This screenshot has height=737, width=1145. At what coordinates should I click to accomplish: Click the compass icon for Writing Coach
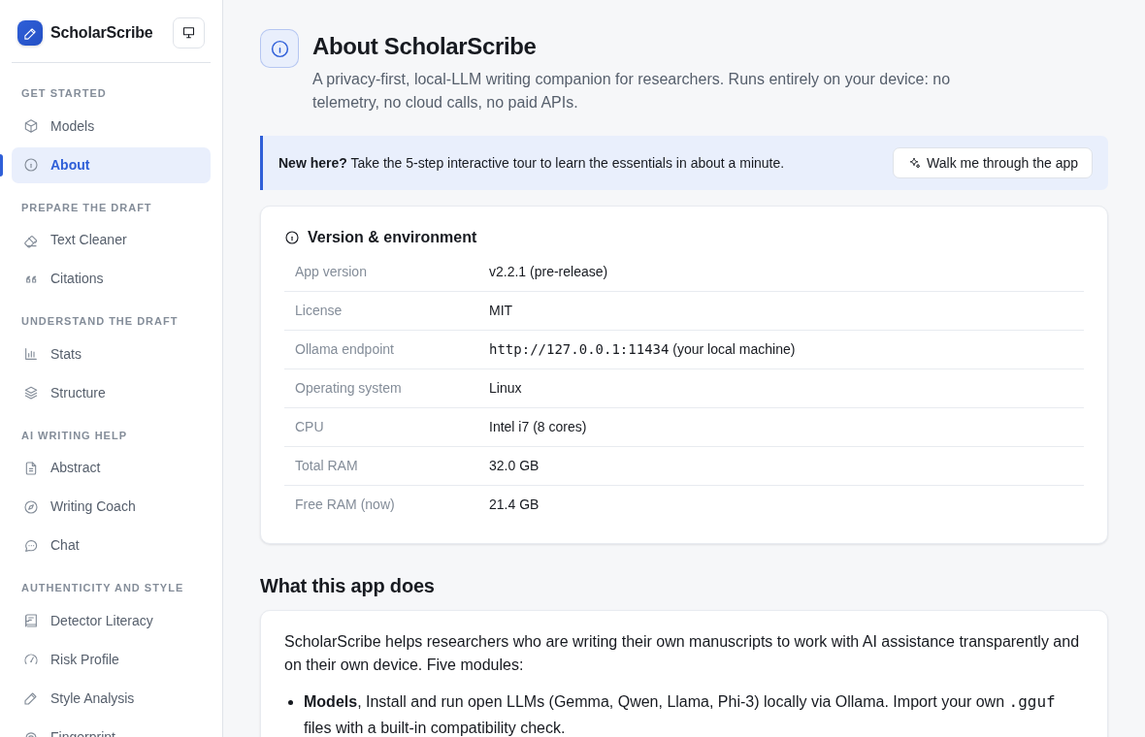pos(31,506)
